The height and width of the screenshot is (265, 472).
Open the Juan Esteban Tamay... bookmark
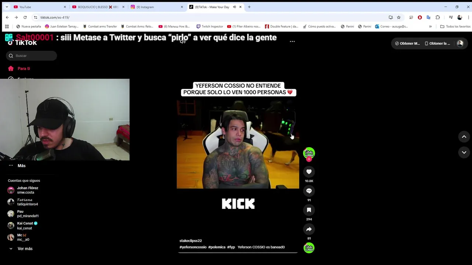coord(62,26)
